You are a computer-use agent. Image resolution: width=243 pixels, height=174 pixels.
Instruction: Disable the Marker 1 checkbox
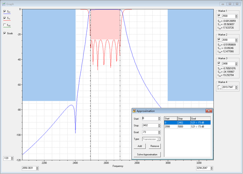click(x=219, y=16)
